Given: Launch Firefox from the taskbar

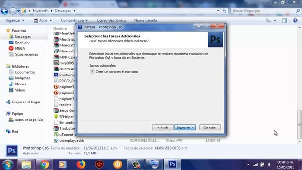Looking at the screenshot, I should click(81, 165).
